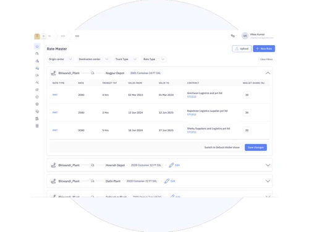Click the 2001 Container 24 FT SXL tag
Screen dimensions: 309x232
[x=145, y=73]
